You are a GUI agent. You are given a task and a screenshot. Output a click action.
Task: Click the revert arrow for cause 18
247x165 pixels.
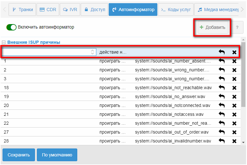[x=222, y=88]
